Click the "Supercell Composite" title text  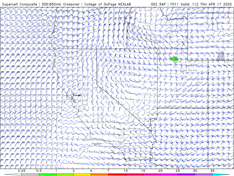click(20, 4)
